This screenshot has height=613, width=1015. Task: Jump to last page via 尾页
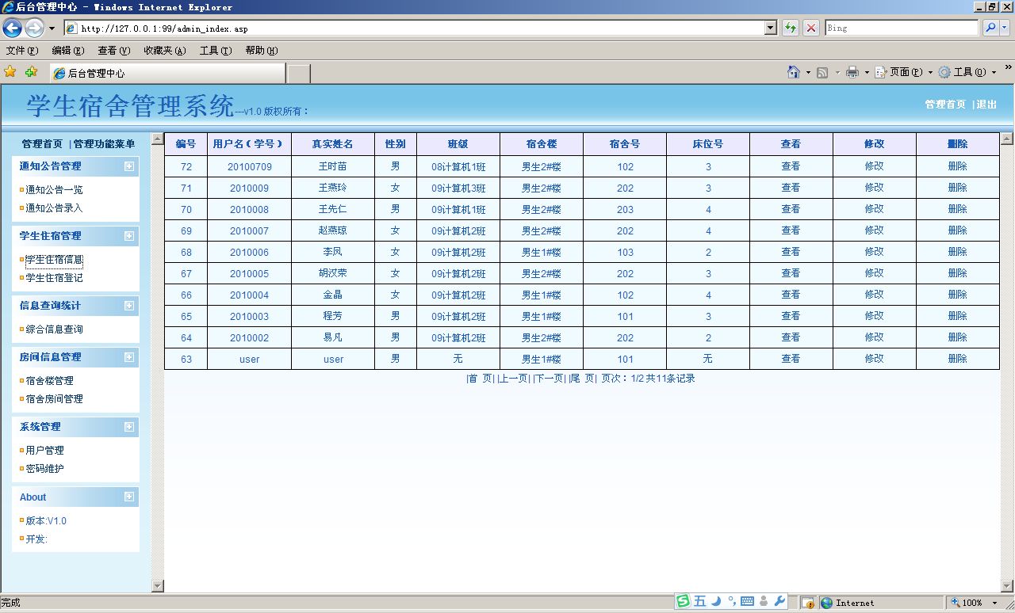[x=583, y=379]
